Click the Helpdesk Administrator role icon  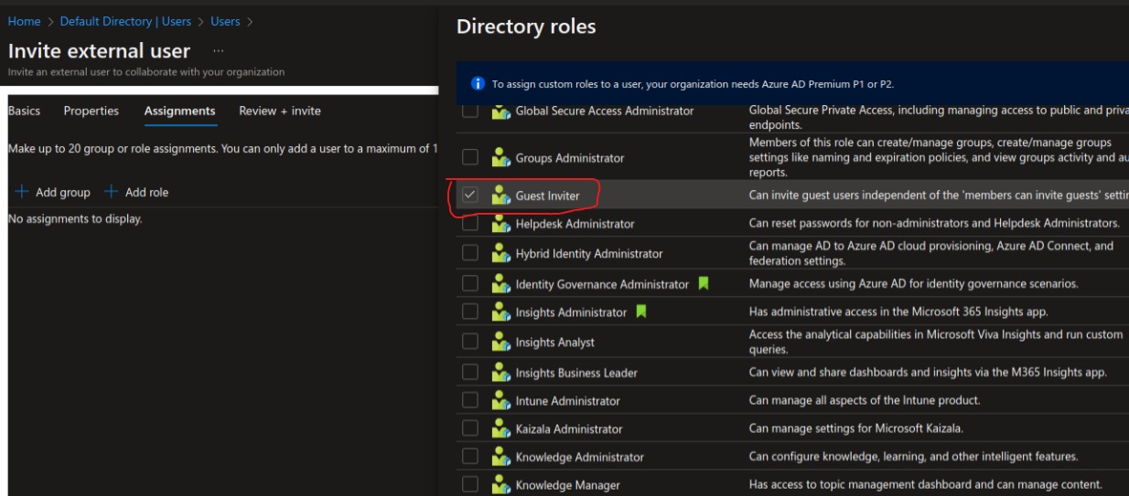tap(500, 224)
